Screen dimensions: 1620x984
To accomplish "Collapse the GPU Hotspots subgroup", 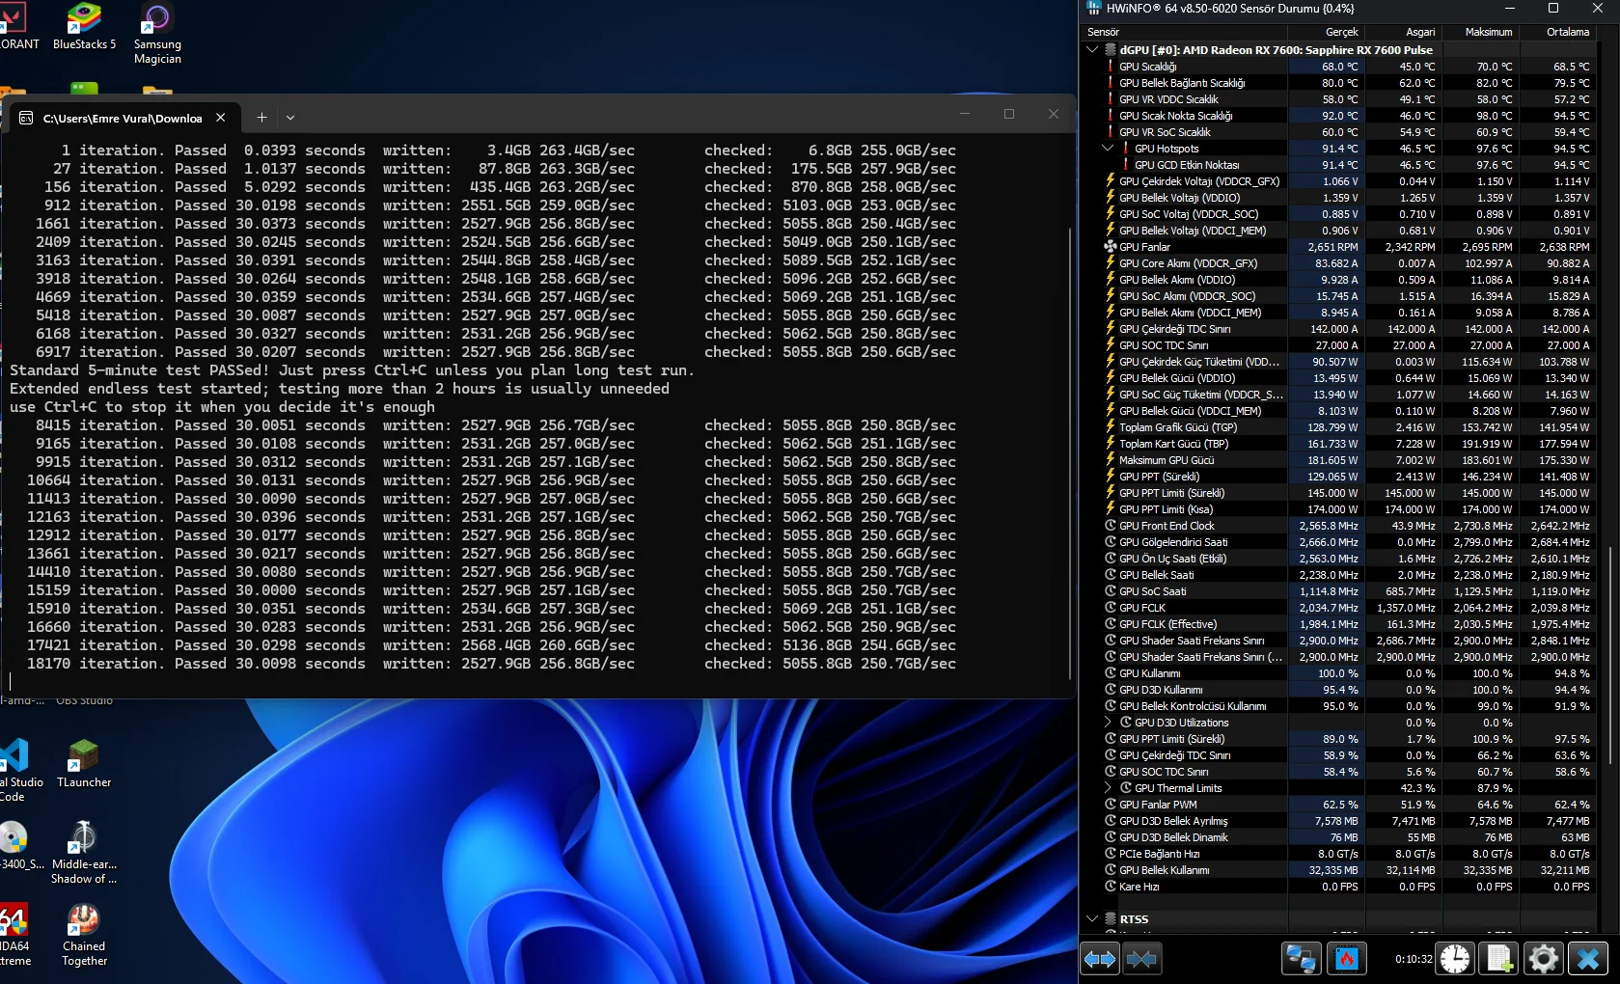I will click(1108, 149).
